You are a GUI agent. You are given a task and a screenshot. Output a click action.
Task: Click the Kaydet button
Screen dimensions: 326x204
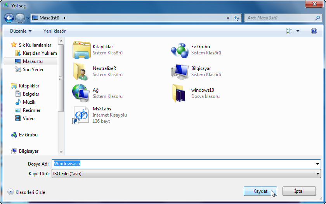(260, 191)
